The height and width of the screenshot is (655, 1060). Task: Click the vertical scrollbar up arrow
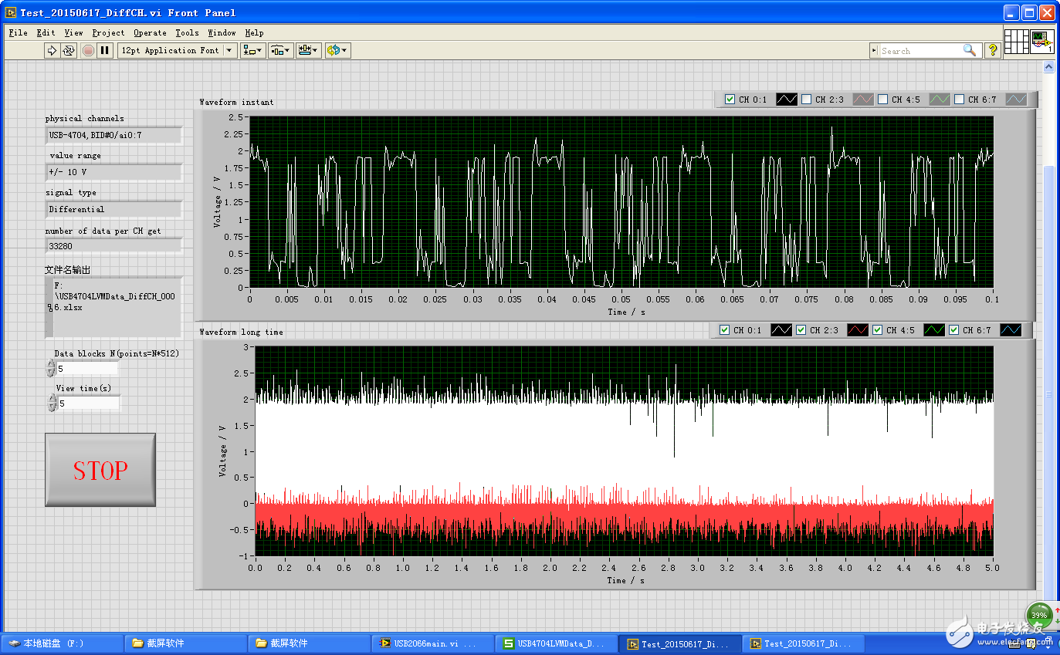(1048, 68)
